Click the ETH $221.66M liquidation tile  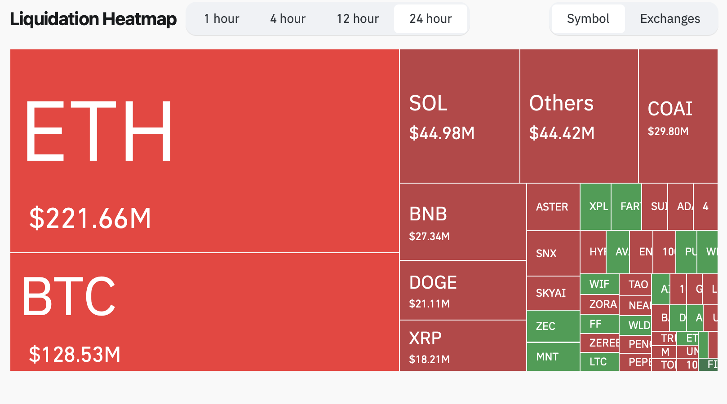pos(204,151)
